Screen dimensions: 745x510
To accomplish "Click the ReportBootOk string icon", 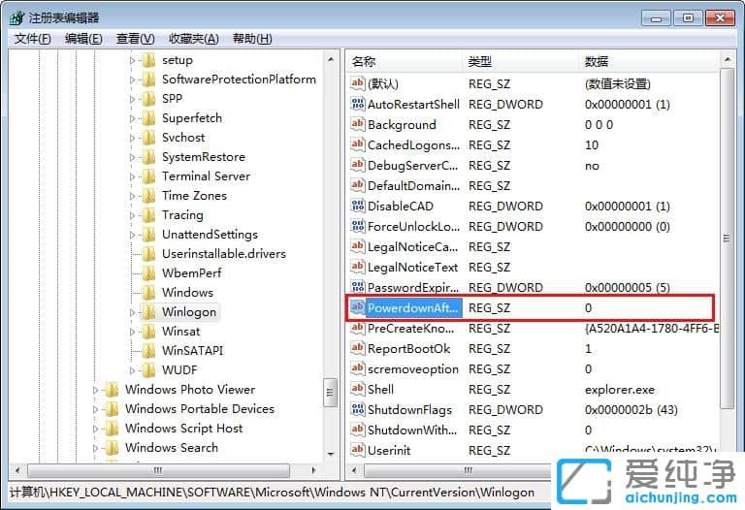I will [x=357, y=348].
